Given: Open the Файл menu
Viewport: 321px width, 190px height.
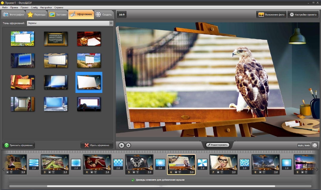Looking at the screenshot, I should tap(5, 7).
